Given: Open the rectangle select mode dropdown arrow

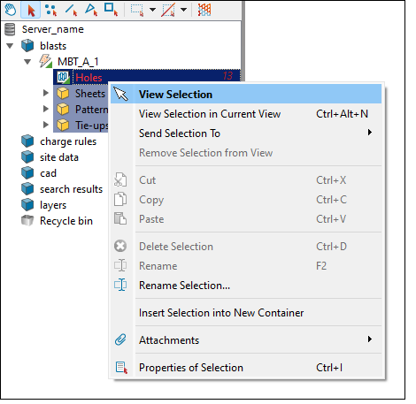Looking at the screenshot, I should coord(152,10).
